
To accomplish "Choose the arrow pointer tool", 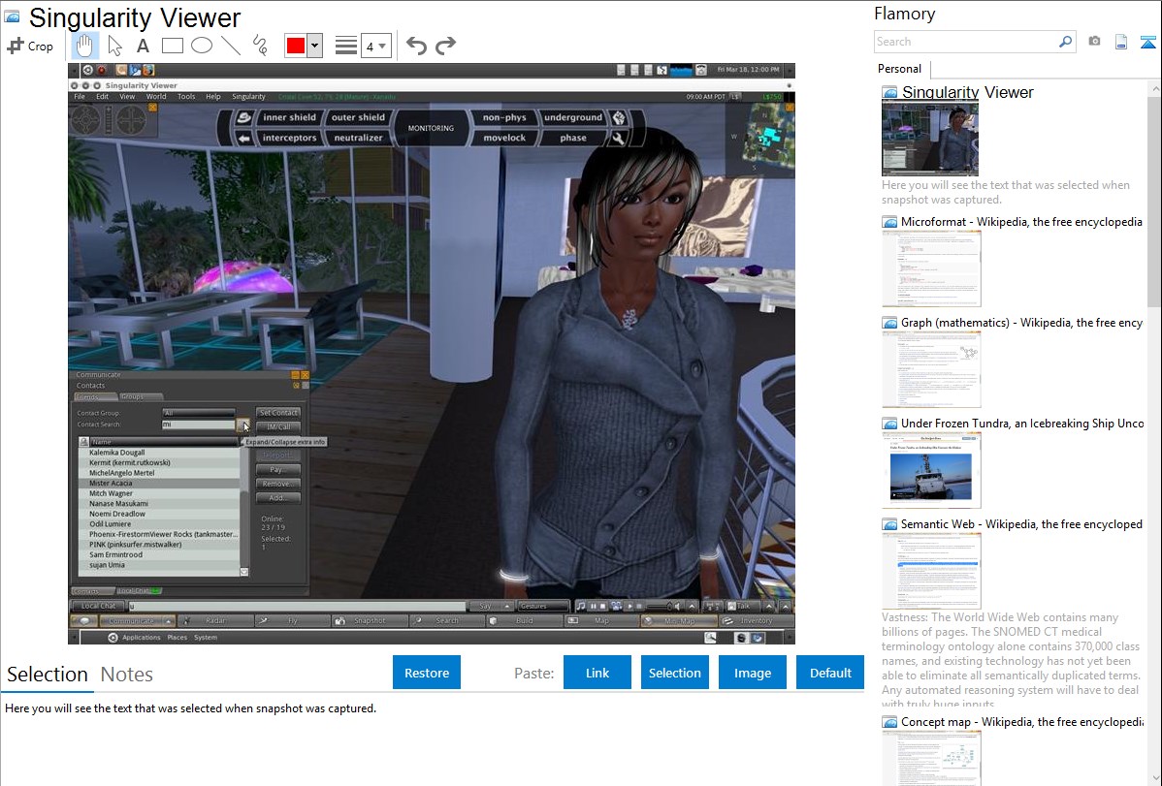I will click(x=114, y=46).
